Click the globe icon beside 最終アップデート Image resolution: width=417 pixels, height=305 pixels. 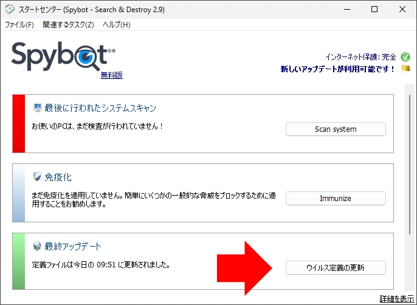click(37, 246)
